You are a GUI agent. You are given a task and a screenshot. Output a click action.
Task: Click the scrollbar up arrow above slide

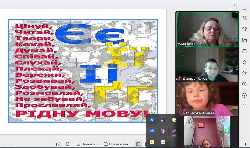[x=234, y=5]
